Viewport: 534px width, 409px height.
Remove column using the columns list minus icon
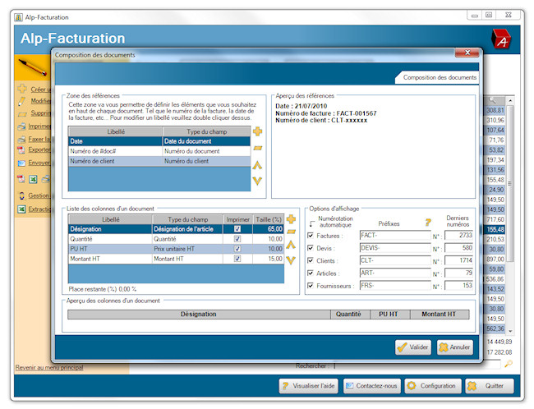pos(290,232)
